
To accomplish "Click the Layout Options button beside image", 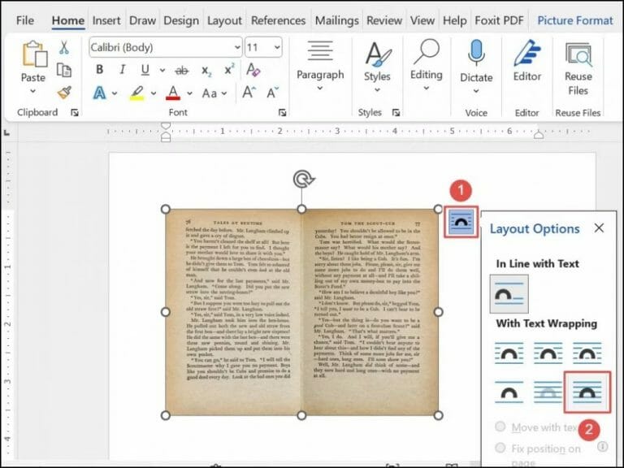I will pyautogui.click(x=461, y=222).
